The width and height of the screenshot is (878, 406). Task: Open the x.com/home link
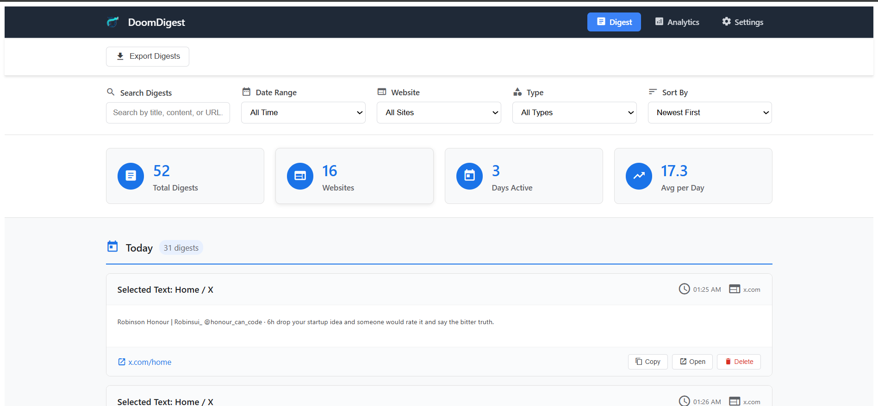coord(144,362)
